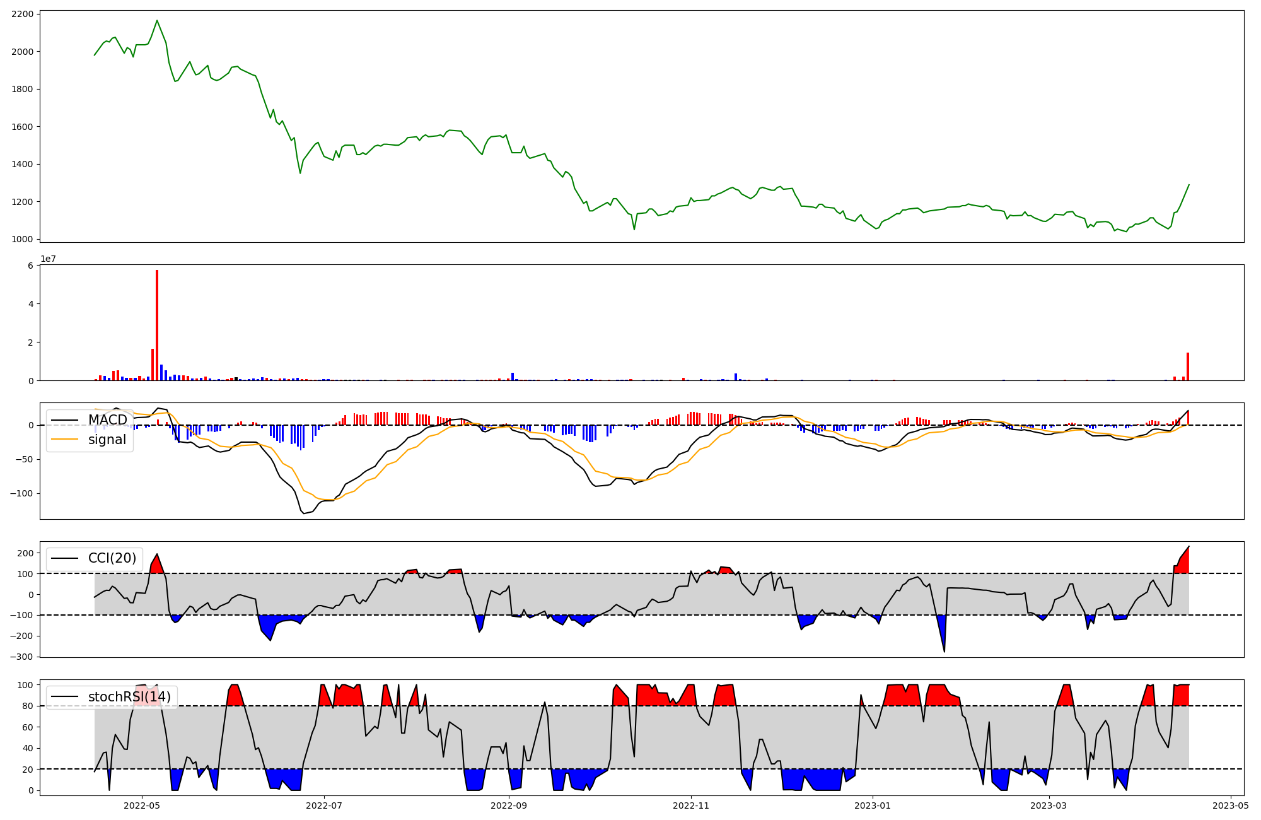Select the stochRSI(14) legend label
The height and width of the screenshot is (820, 1261).
129,697
